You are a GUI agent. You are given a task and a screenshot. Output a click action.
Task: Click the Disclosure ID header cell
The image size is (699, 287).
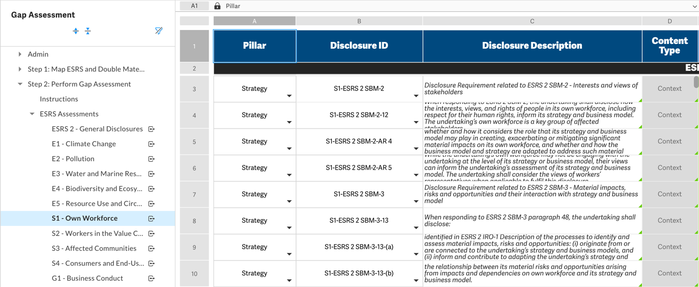[359, 46]
